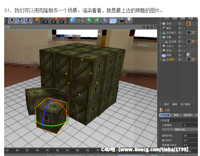
Task: Toggle the Y axis lock button
Action: pos(20,20)
